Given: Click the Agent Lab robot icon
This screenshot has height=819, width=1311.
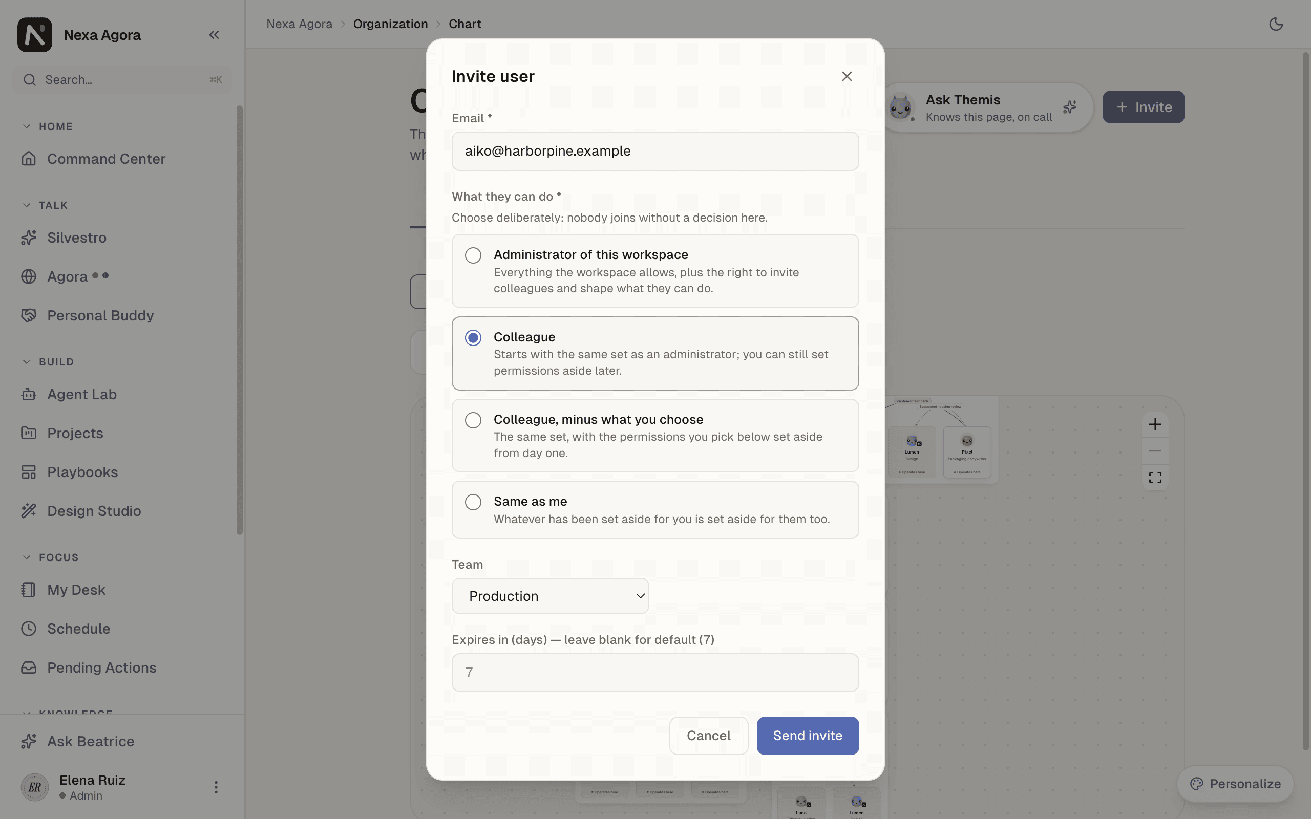Looking at the screenshot, I should click(x=29, y=394).
